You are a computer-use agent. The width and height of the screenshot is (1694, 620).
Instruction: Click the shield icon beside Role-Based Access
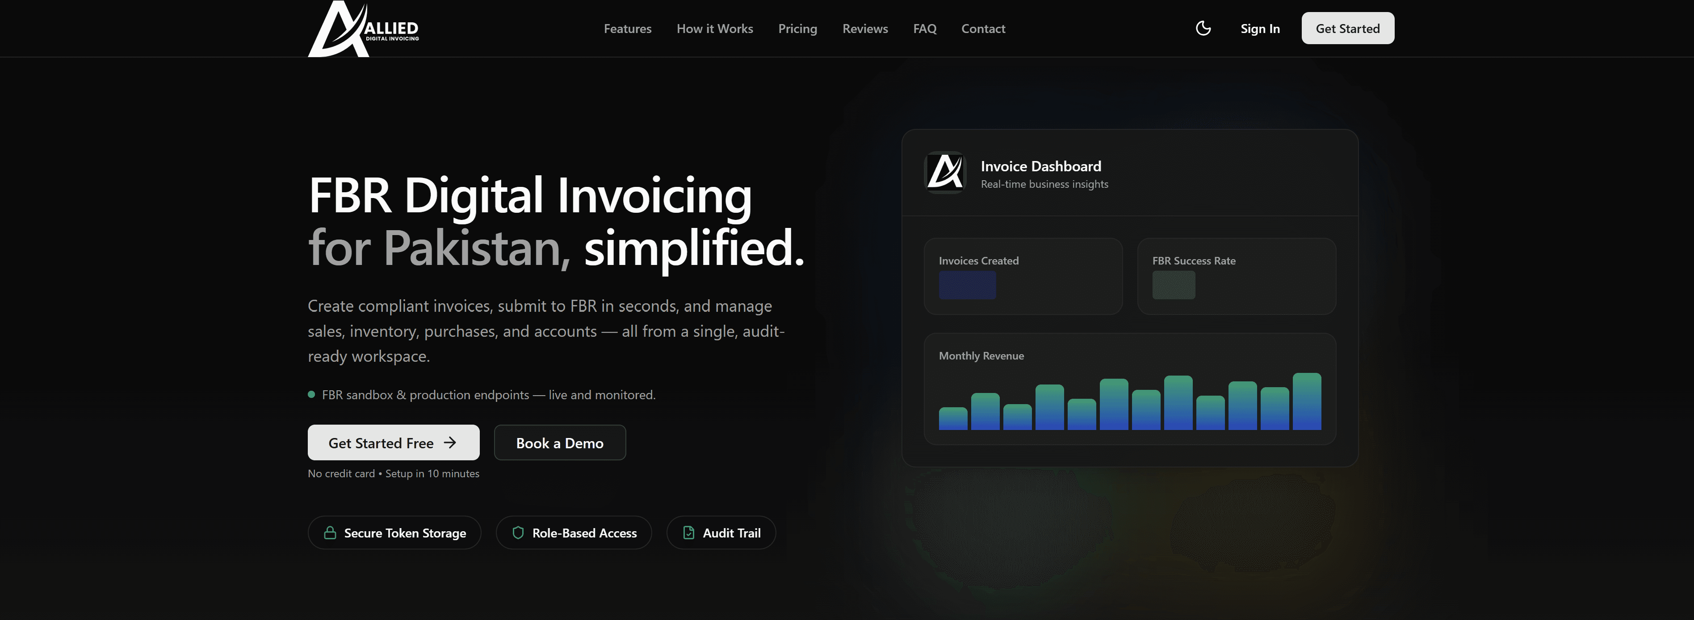tap(518, 533)
